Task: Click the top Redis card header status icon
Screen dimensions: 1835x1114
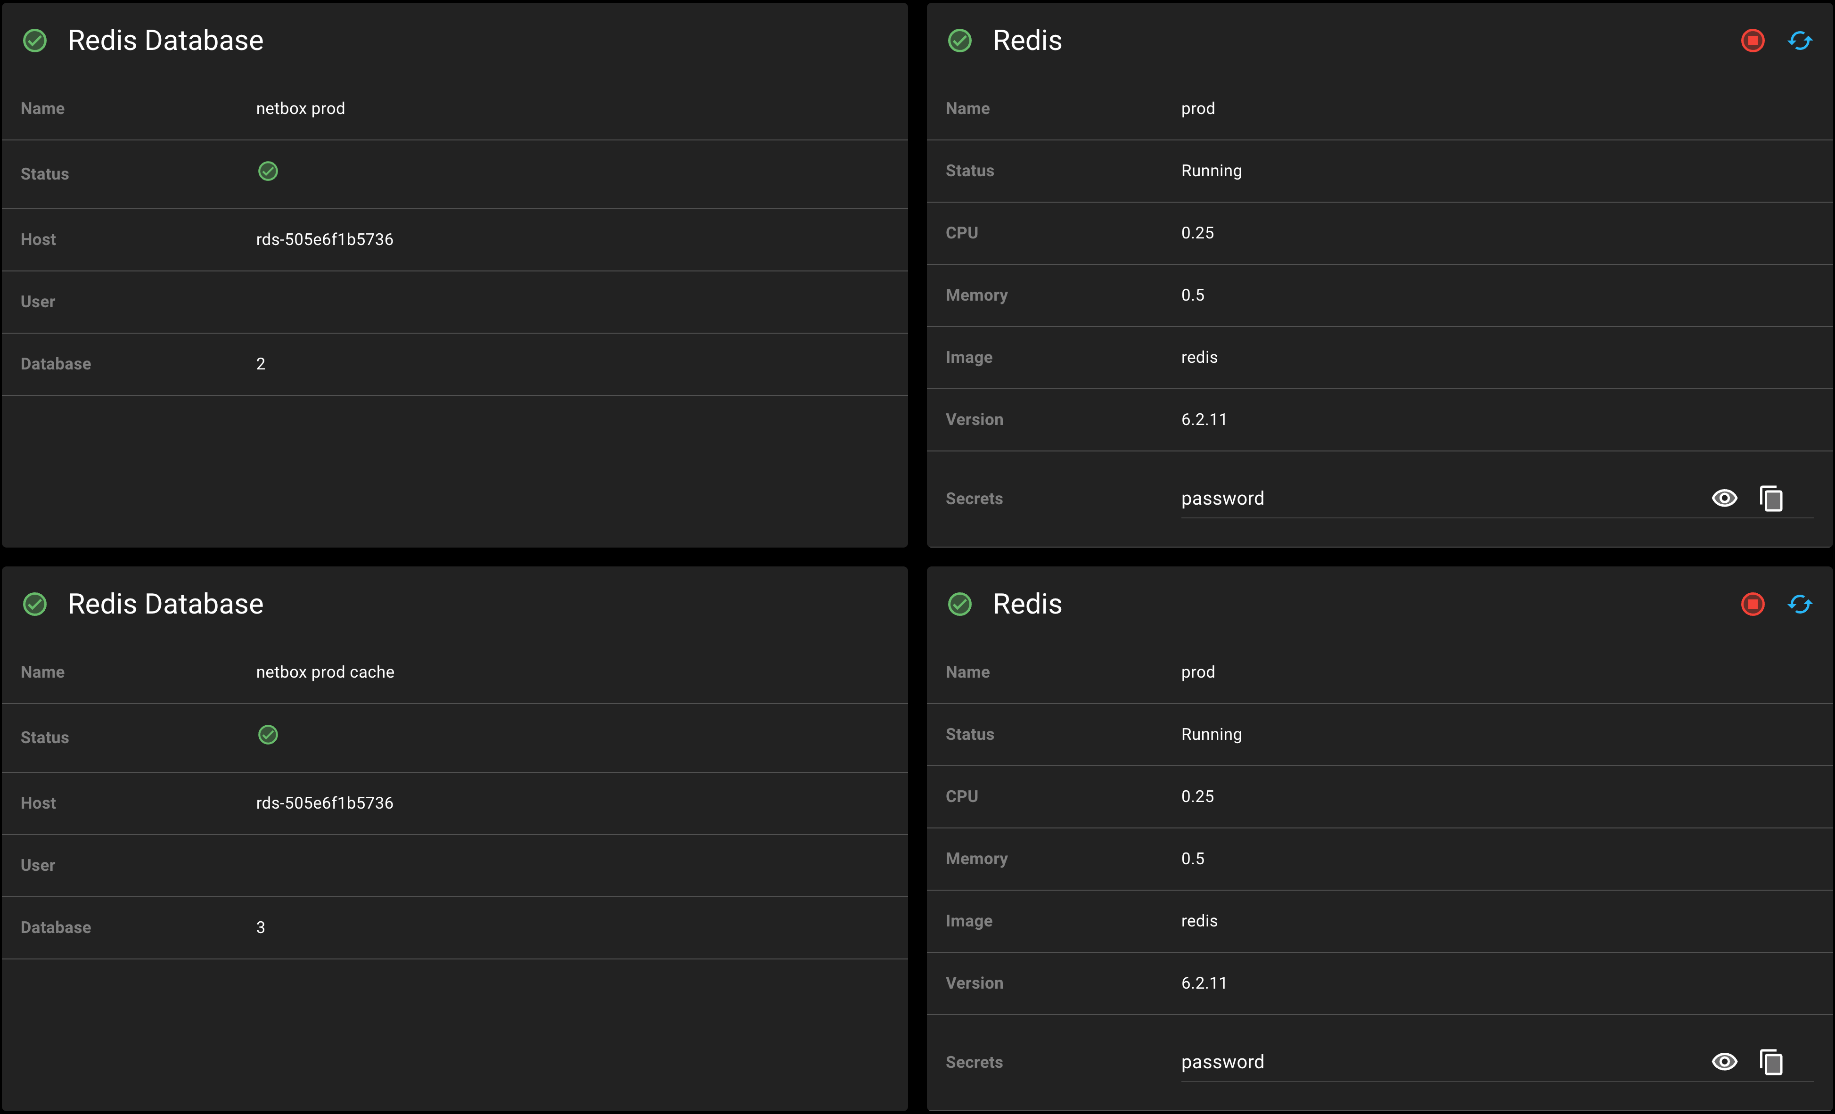Action: coord(960,40)
